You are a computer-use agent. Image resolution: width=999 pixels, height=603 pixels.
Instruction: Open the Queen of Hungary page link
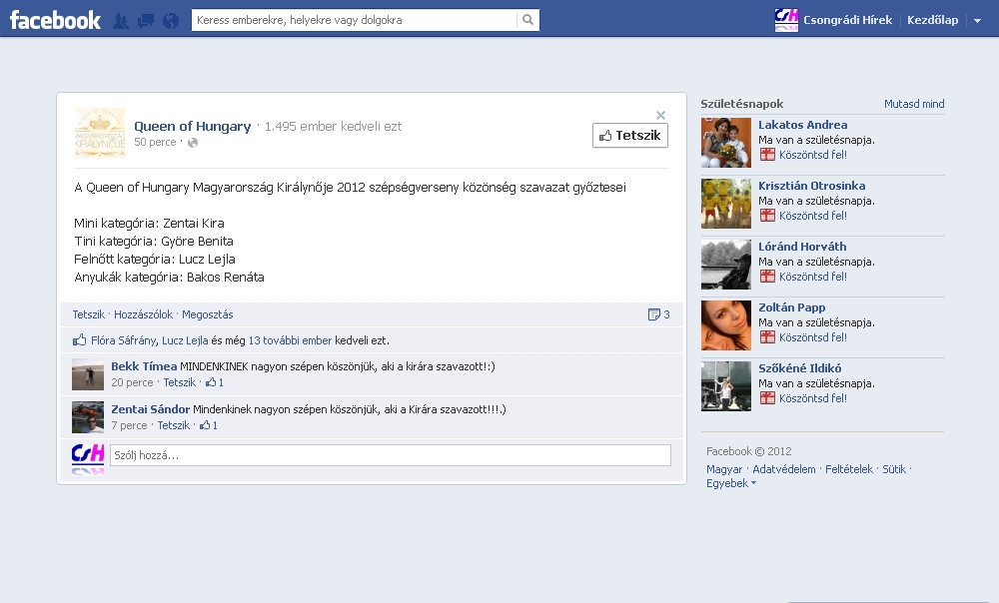coord(193,126)
